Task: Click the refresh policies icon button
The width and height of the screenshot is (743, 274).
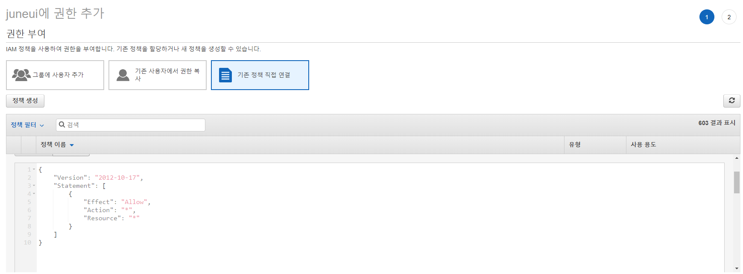Action: tap(731, 101)
